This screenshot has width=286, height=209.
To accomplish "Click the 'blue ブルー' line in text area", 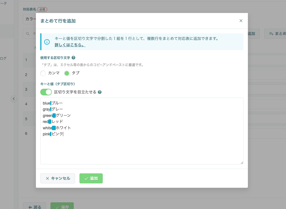I will click(53, 103).
